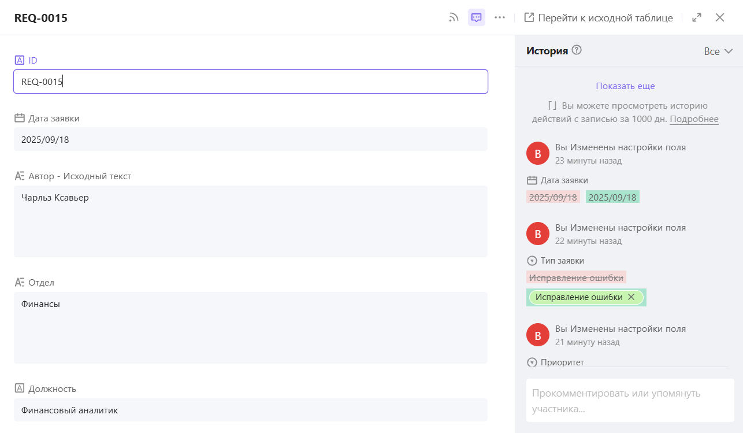
Task: Click the calendar icon in history "Дата заявки" entry
Action: pyautogui.click(x=532, y=180)
